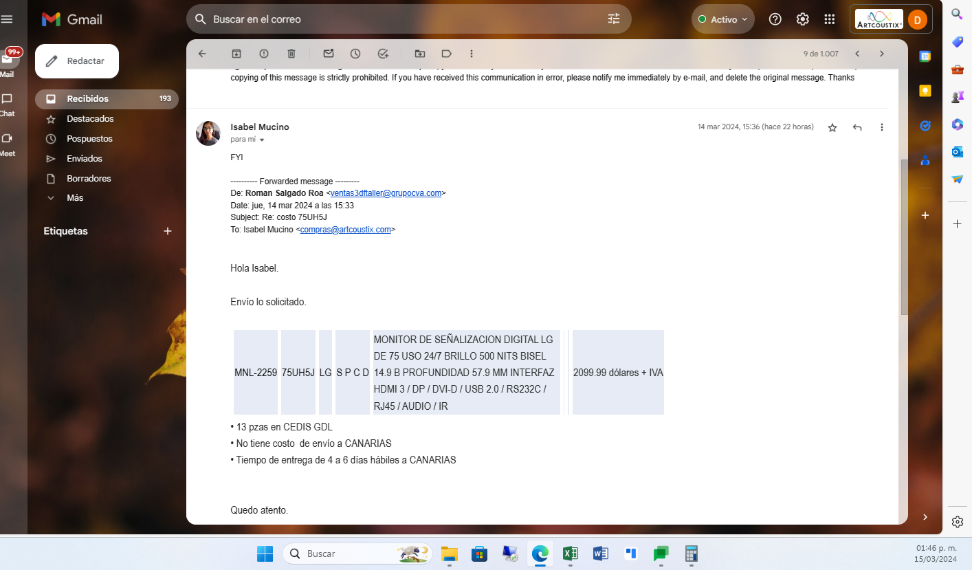Open Isabel Mucino's profile picture

(x=208, y=133)
